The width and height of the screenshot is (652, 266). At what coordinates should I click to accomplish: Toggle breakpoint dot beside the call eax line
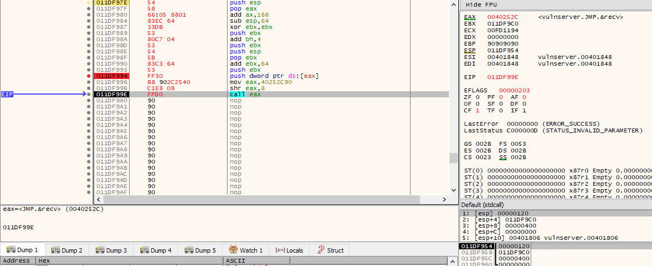[x=89, y=95]
